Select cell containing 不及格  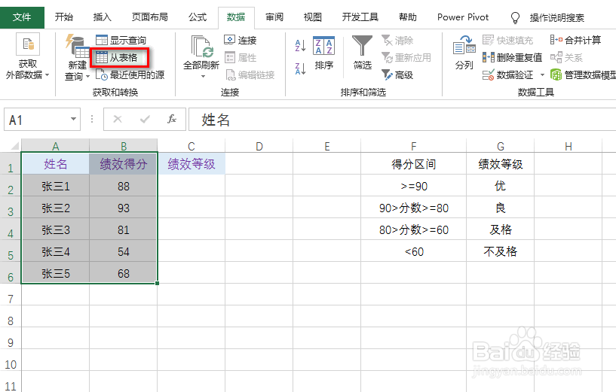click(500, 251)
